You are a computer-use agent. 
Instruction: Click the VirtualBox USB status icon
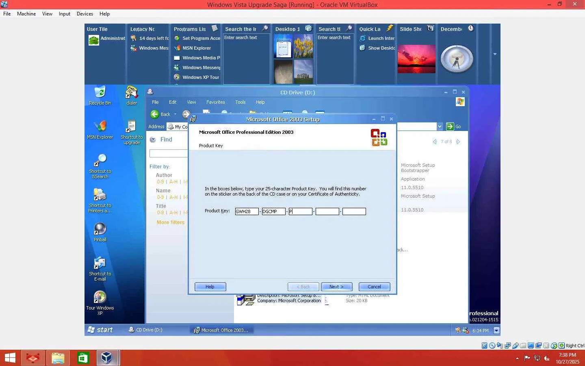click(516, 346)
